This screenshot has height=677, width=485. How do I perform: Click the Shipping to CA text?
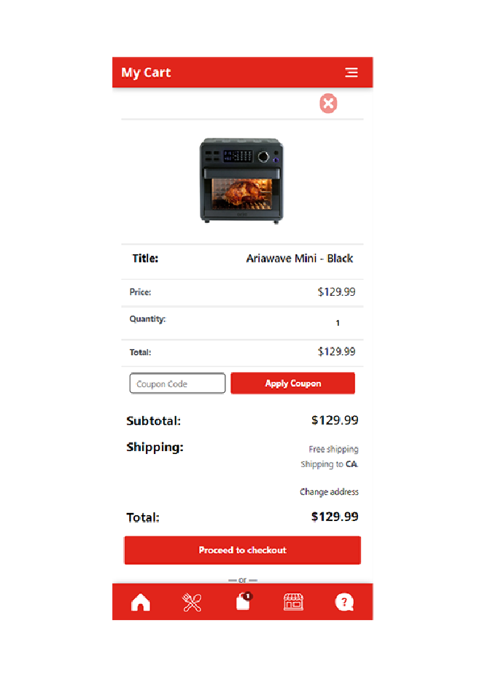pyautogui.click(x=330, y=464)
